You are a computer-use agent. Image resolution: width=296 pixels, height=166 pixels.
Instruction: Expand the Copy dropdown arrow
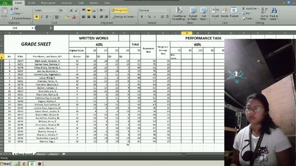[x=22, y=13]
